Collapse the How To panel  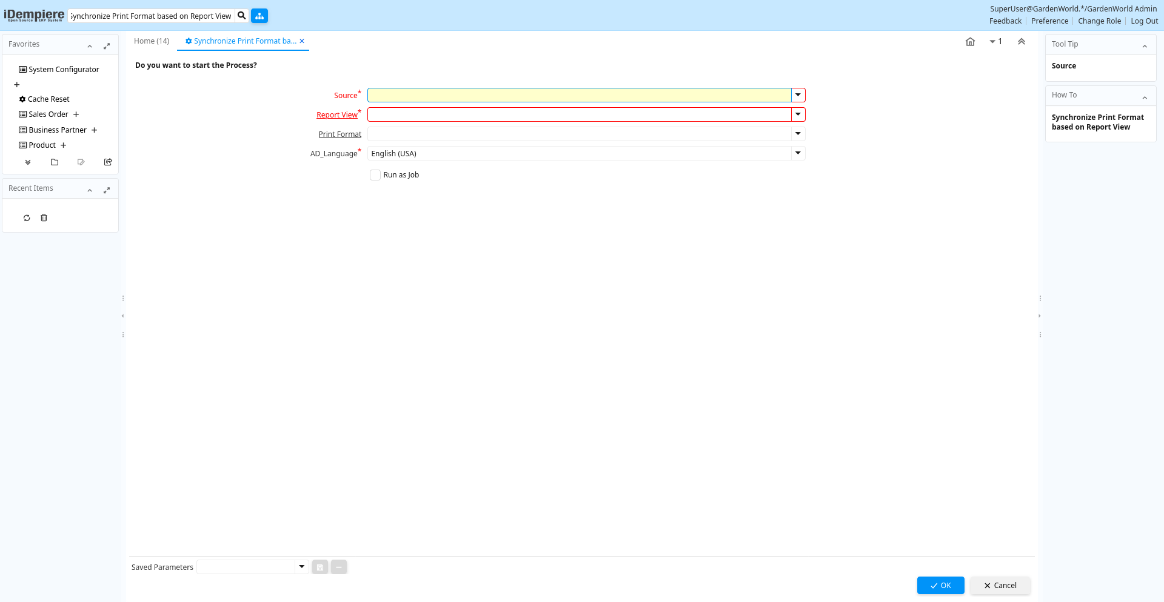click(x=1145, y=98)
